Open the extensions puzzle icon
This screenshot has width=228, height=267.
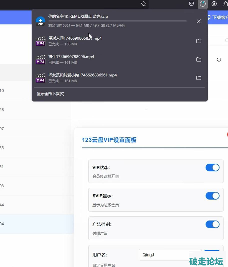[225, 4]
